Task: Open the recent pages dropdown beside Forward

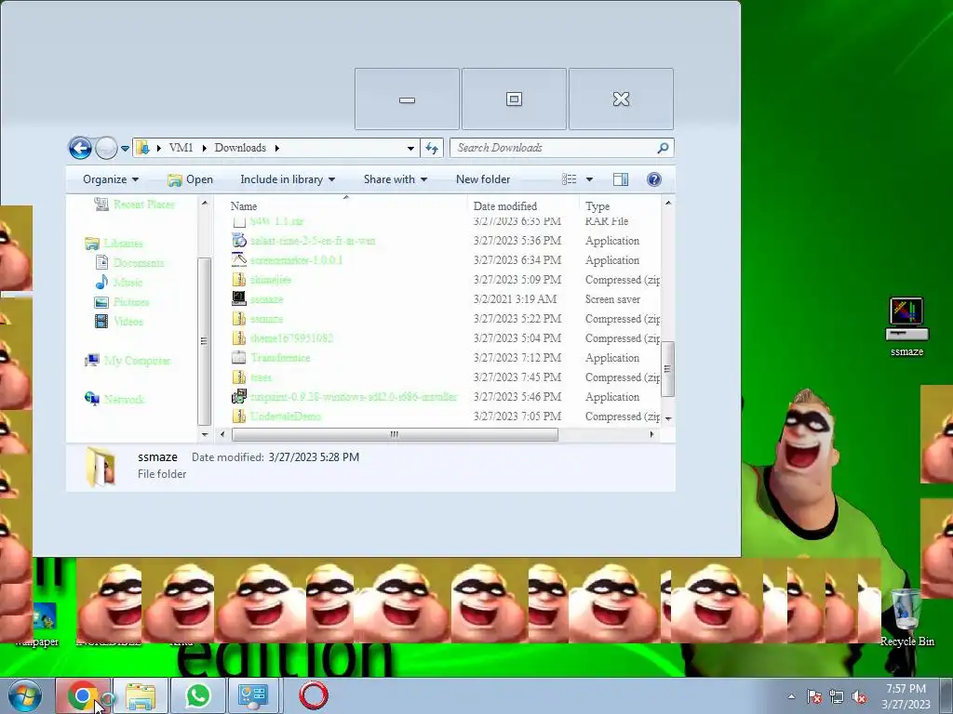Action: pos(125,148)
